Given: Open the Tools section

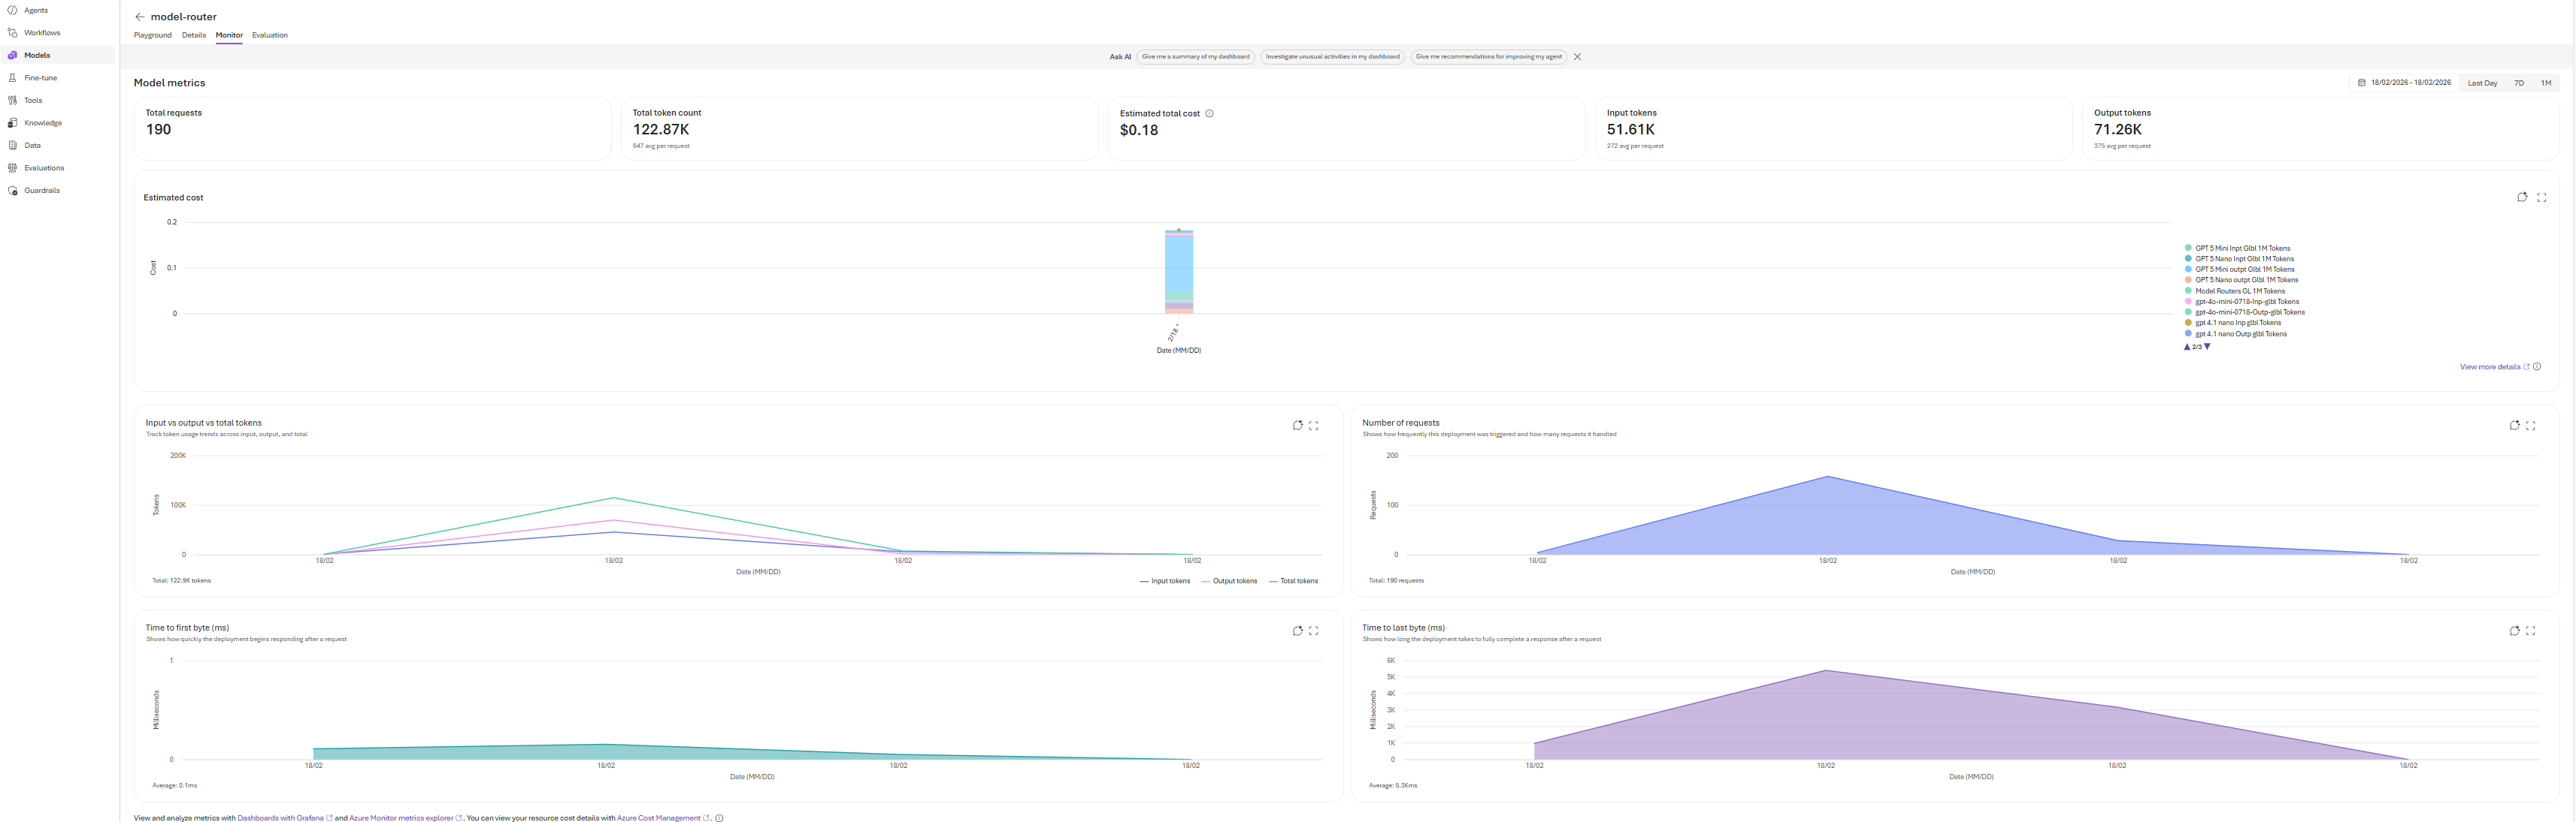Looking at the screenshot, I should click(x=33, y=100).
